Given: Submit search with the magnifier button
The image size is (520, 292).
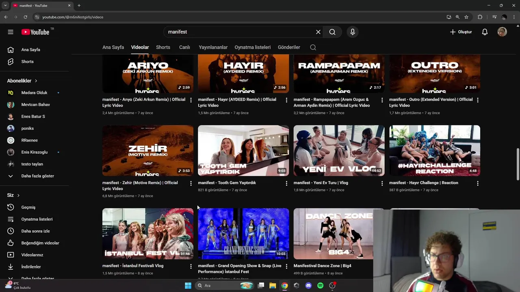Looking at the screenshot, I should pos(332,32).
